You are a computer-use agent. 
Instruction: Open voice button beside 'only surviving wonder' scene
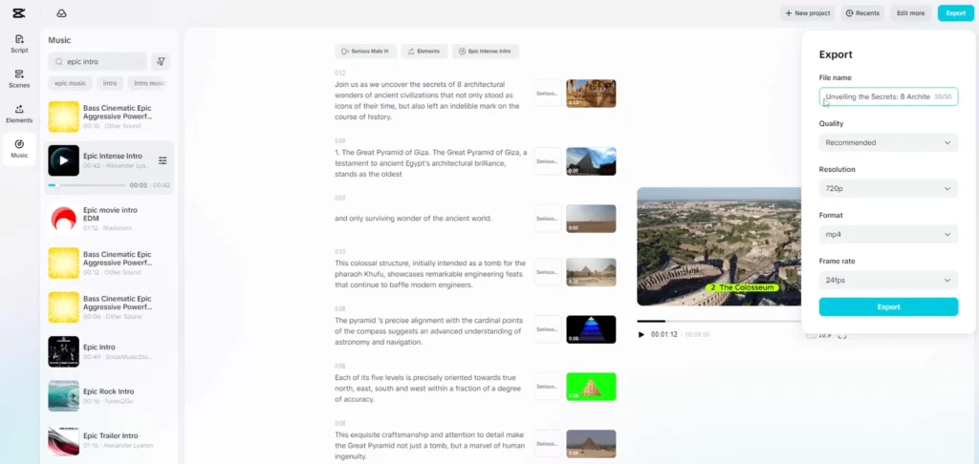click(548, 219)
